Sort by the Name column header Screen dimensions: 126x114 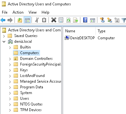coord(70,31)
